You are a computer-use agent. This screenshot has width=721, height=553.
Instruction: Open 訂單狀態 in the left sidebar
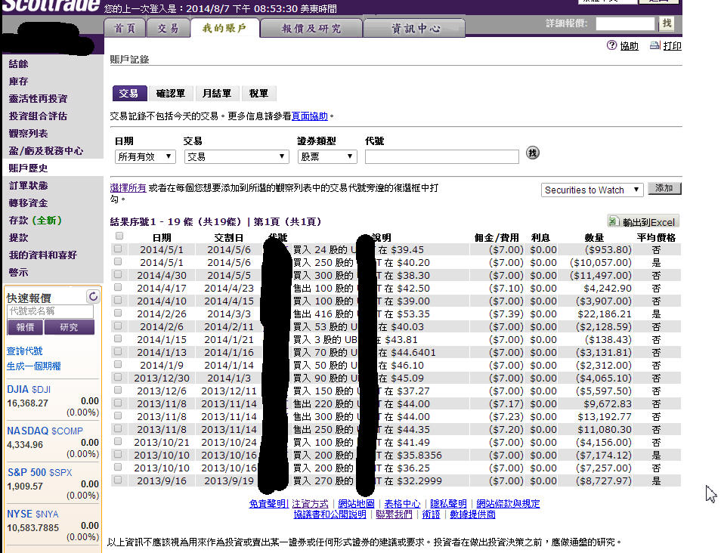29,185
